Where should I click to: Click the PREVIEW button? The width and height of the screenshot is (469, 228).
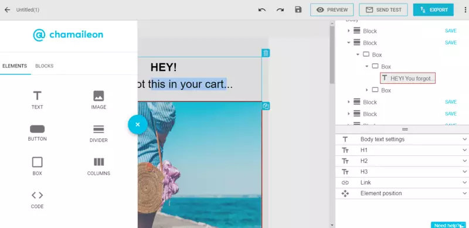(332, 10)
